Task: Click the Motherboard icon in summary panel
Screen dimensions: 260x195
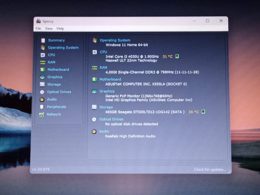Action: (x=94, y=80)
